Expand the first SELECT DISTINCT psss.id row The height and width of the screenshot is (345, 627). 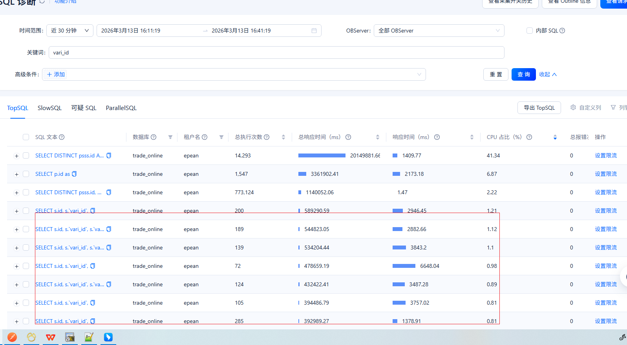(16, 156)
